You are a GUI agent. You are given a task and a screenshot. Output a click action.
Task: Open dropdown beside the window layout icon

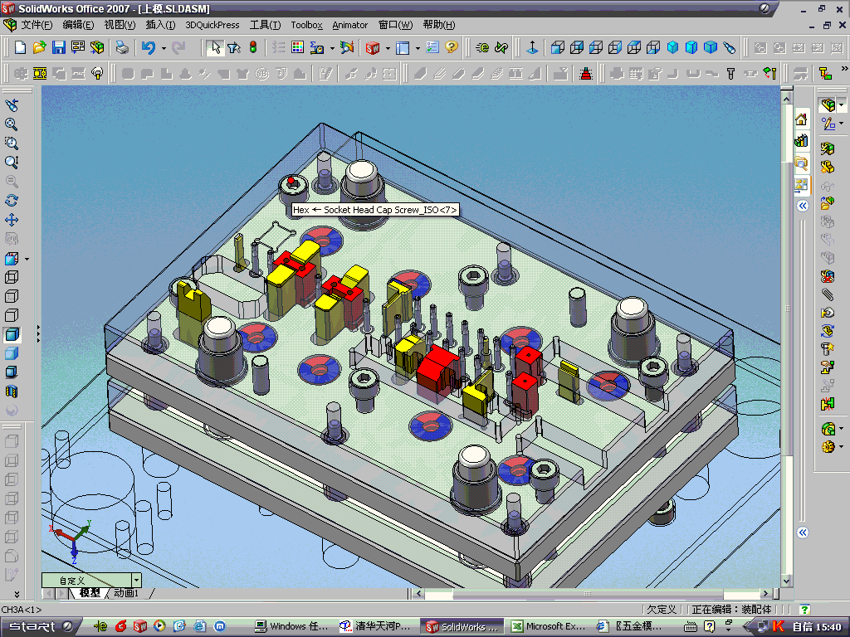[418, 48]
